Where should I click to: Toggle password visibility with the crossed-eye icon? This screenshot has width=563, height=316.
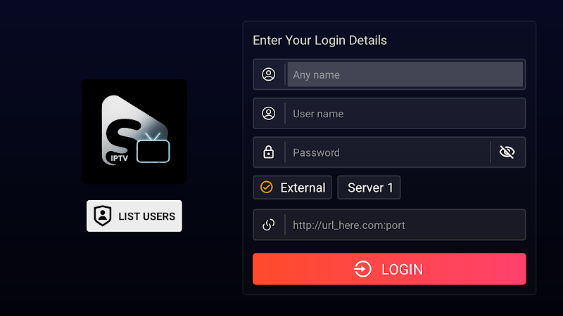pyautogui.click(x=507, y=152)
